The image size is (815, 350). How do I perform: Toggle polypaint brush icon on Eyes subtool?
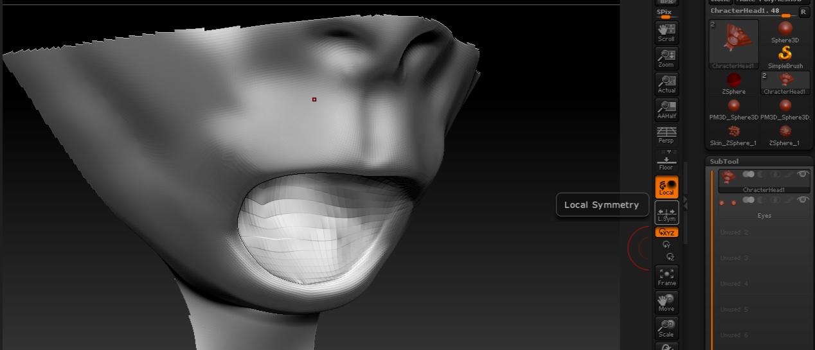(x=789, y=200)
